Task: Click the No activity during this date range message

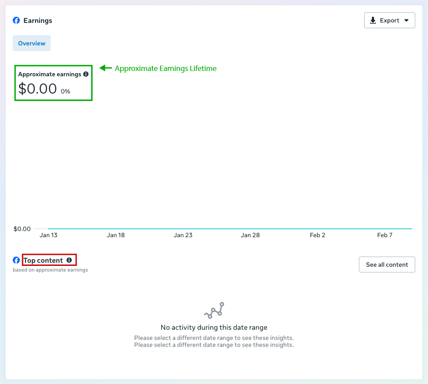Action: [214, 328]
